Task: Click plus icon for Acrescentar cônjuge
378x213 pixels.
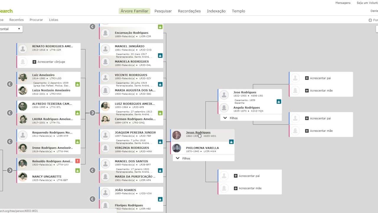Action: [34, 62]
